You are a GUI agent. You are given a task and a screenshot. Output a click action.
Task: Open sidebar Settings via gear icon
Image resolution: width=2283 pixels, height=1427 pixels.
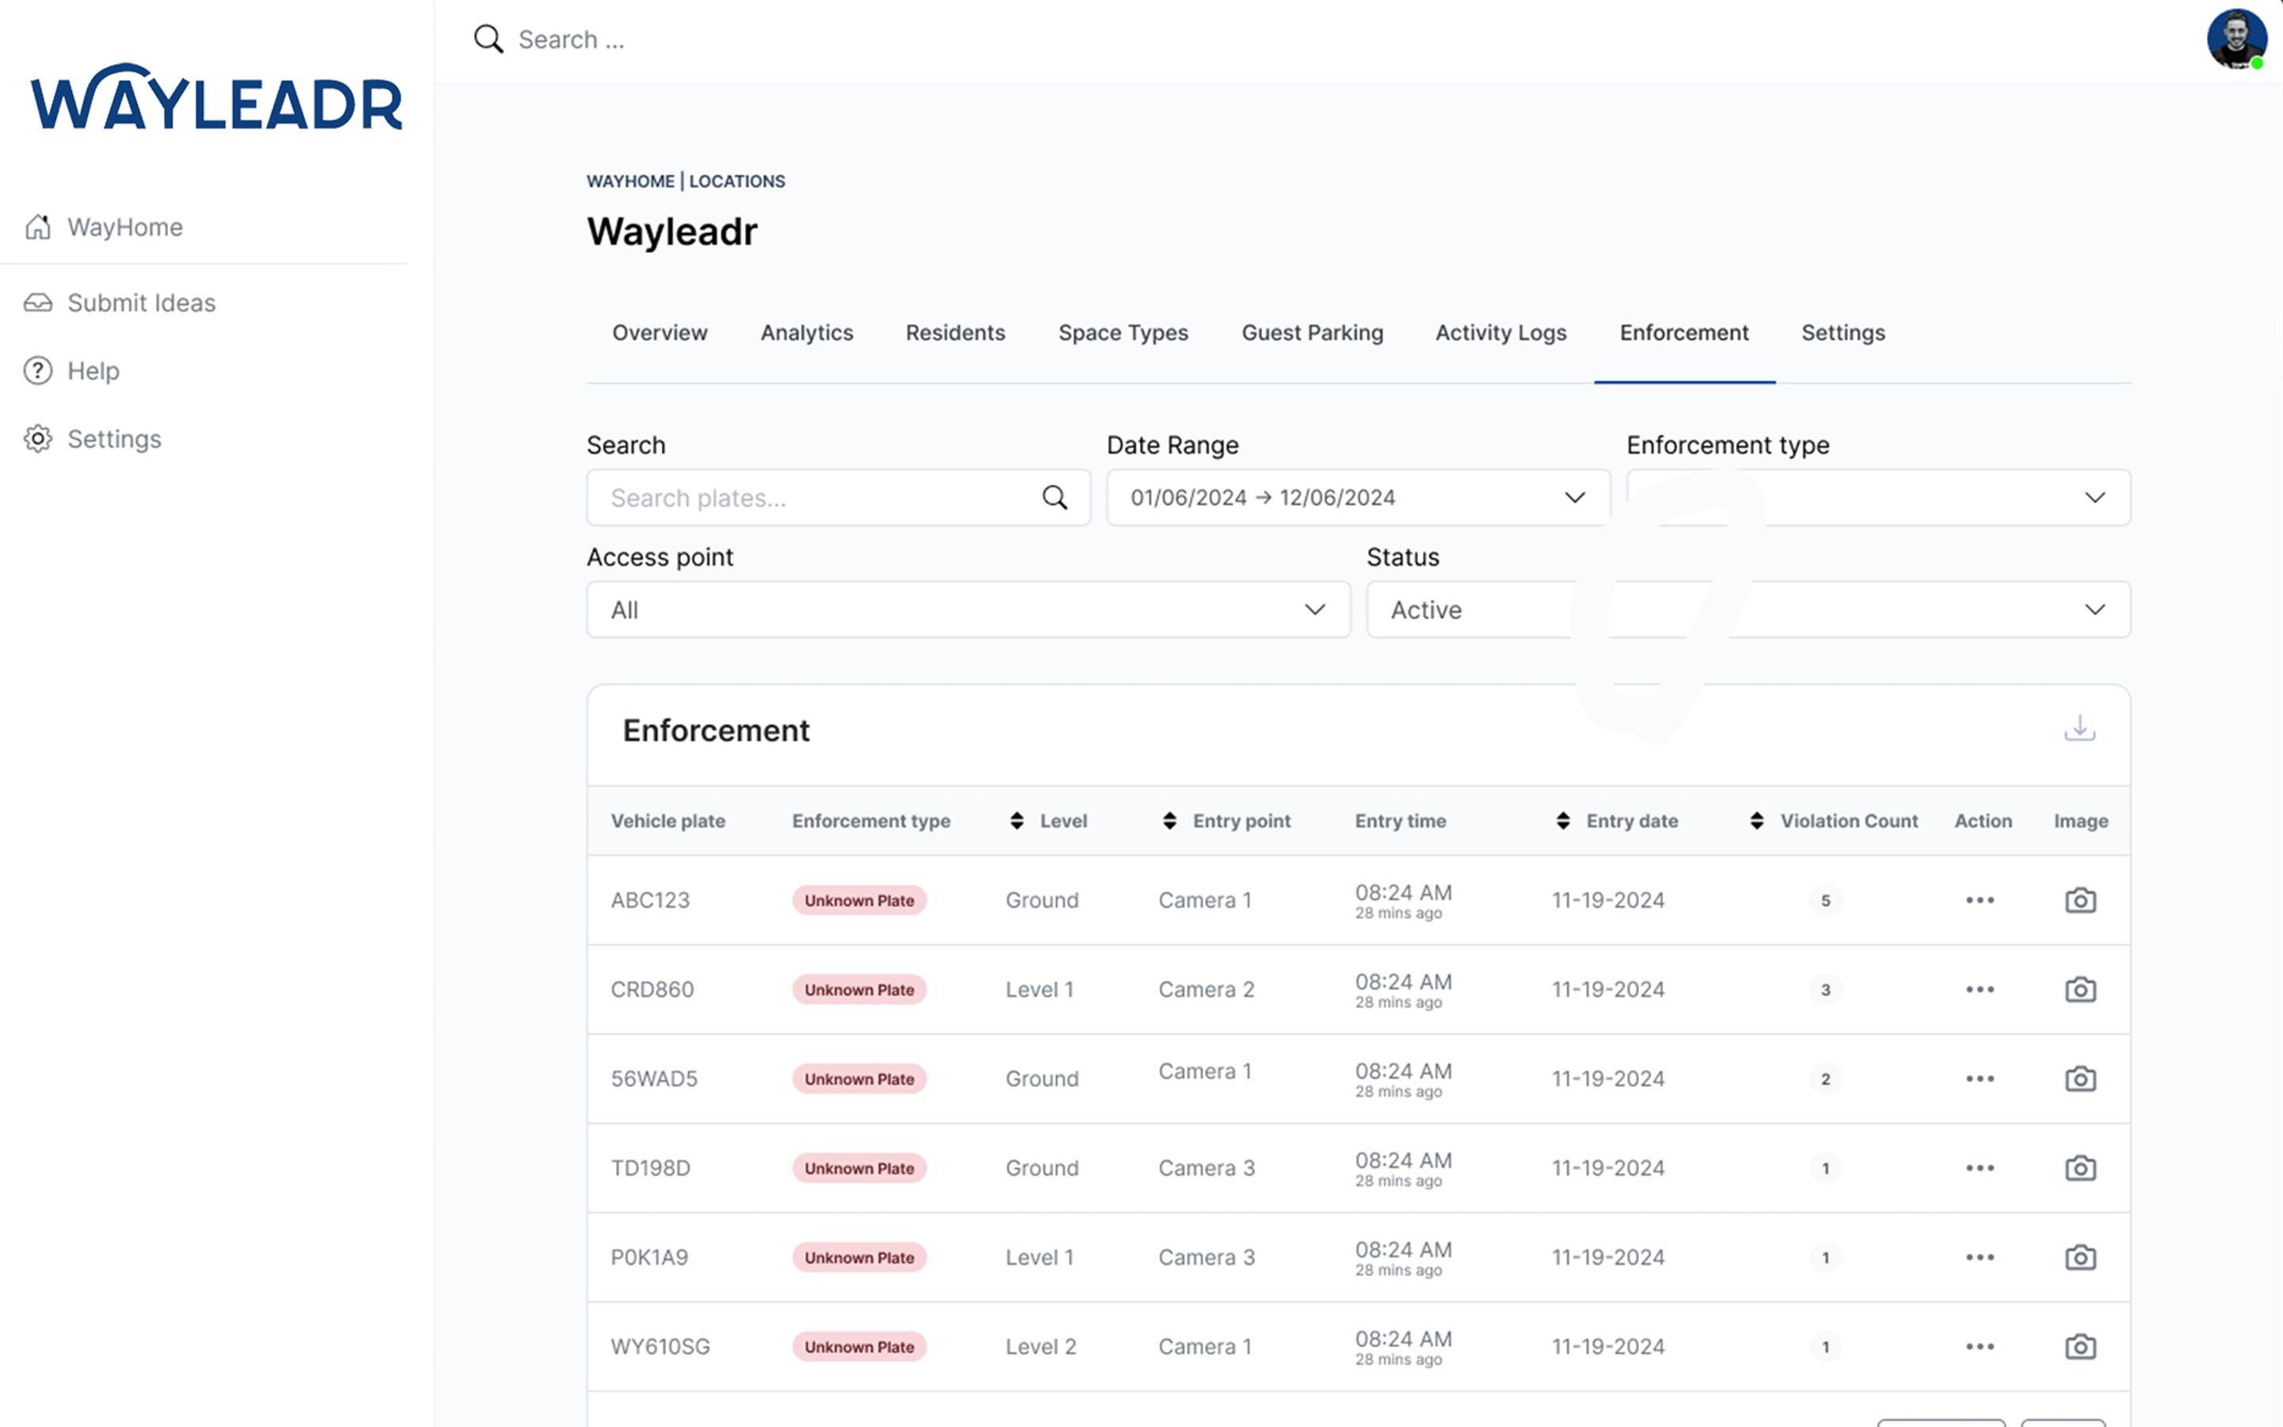click(38, 439)
